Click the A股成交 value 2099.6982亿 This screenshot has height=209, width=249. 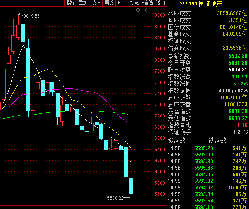coord(232,13)
